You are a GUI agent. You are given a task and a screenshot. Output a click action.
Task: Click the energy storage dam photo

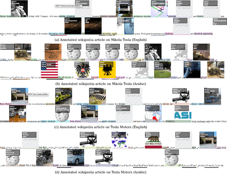(98, 96)
